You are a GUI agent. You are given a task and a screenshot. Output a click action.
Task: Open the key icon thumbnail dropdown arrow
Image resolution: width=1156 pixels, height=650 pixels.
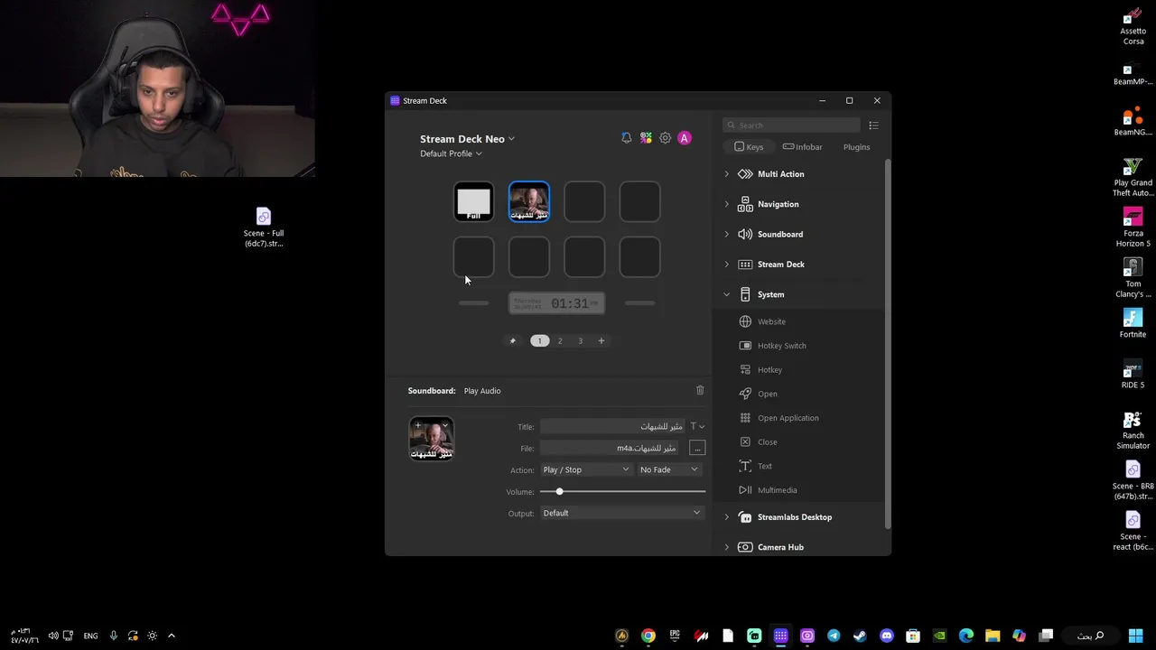[445, 425]
